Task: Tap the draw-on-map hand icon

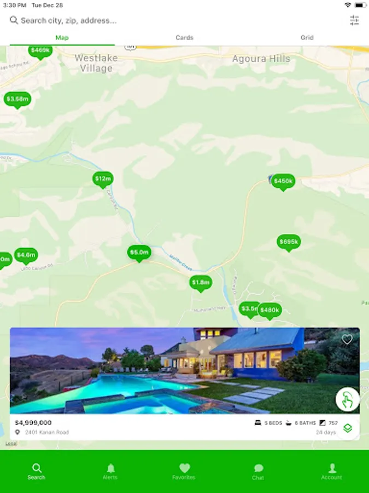Action: point(347,399)
